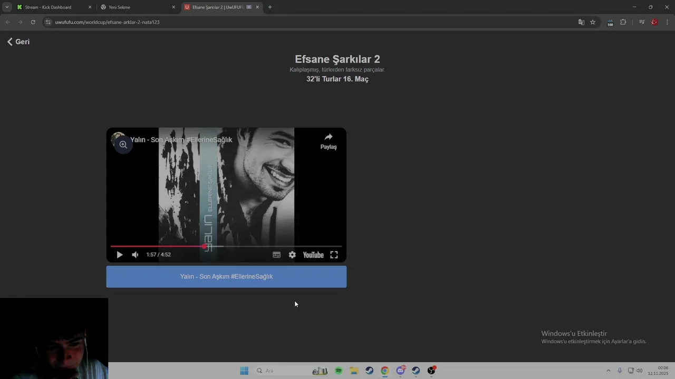Open OBS Studio from the taskbar

(431, 371)
